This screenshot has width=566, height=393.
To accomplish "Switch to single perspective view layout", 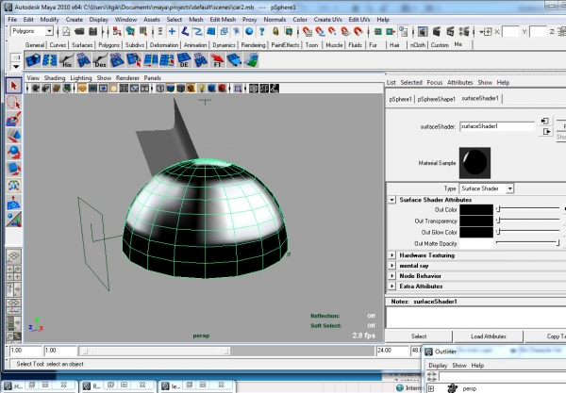I will [14, 256].
